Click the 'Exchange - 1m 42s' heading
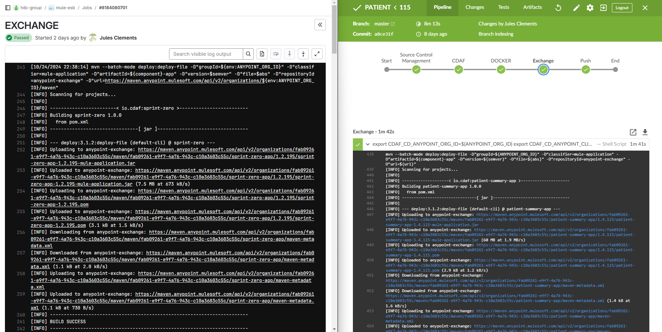Screen dimensions: 662x332 coord(373,132)
